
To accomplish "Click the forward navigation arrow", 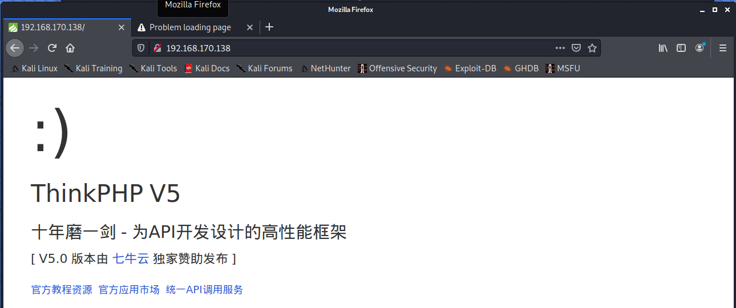I will (x=34, y=48).
